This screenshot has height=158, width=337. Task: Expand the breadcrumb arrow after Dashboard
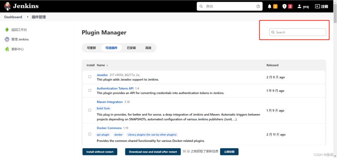pos(28,17)
